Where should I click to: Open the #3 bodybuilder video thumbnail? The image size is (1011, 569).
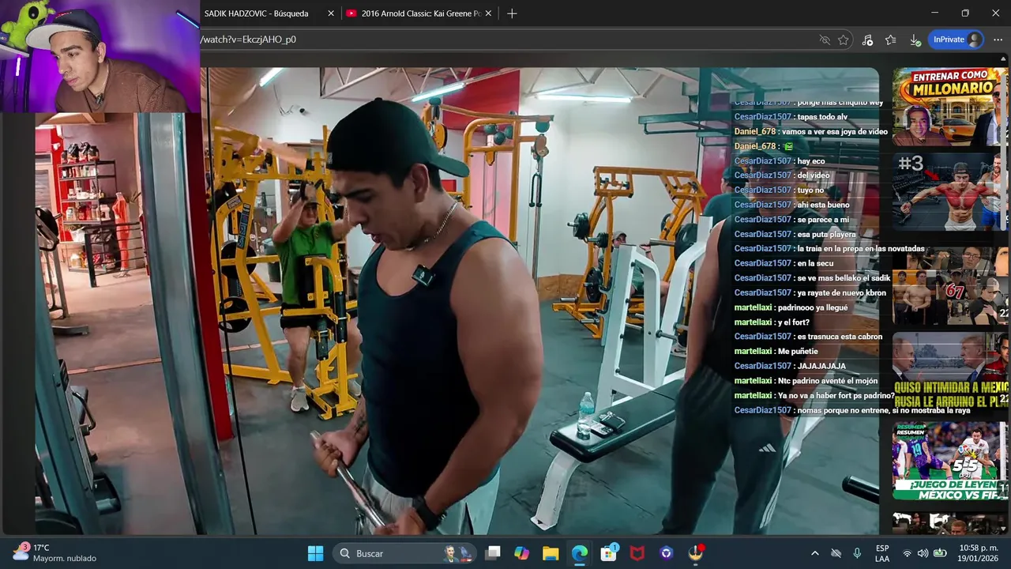[950, 191]
